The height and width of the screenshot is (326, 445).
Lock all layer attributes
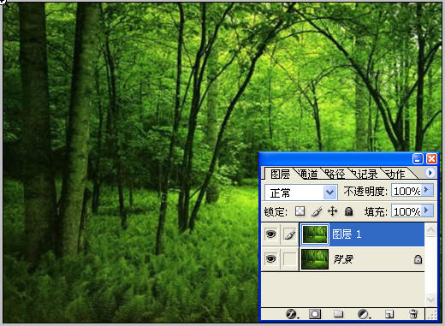coord(348,211)
